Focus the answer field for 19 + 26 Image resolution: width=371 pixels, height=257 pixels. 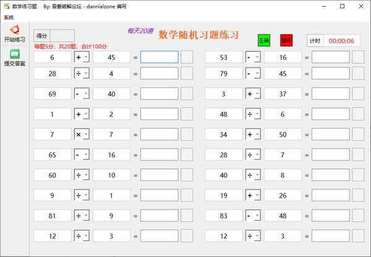click(331, 195)
